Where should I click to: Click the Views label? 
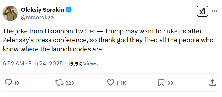[90, 64]
